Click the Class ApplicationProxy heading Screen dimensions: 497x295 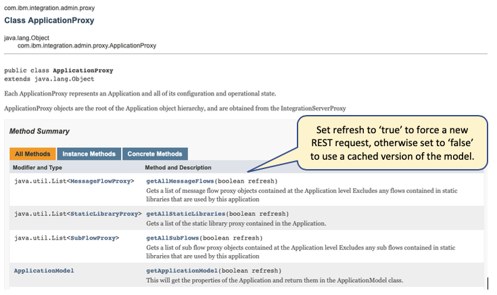49,20
